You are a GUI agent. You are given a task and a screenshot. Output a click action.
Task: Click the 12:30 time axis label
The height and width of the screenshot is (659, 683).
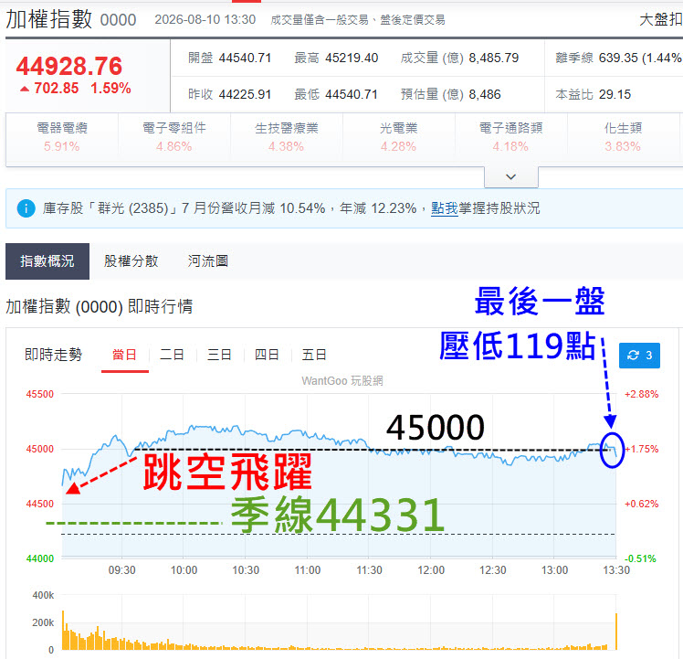click(x=493, y=570)
